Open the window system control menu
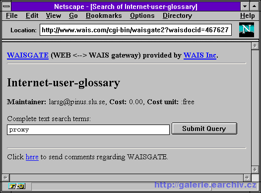 pyautogui.click(x=6, y=6)
